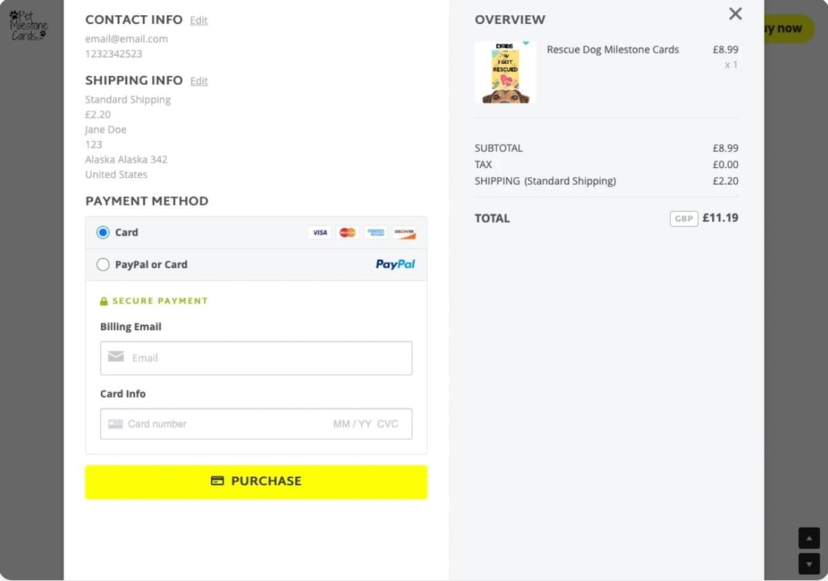Close the checkout overlay with X
Image resolution: width=828 pixels, height=581 pixels.
pyautogui.click(x=736, y=14)
